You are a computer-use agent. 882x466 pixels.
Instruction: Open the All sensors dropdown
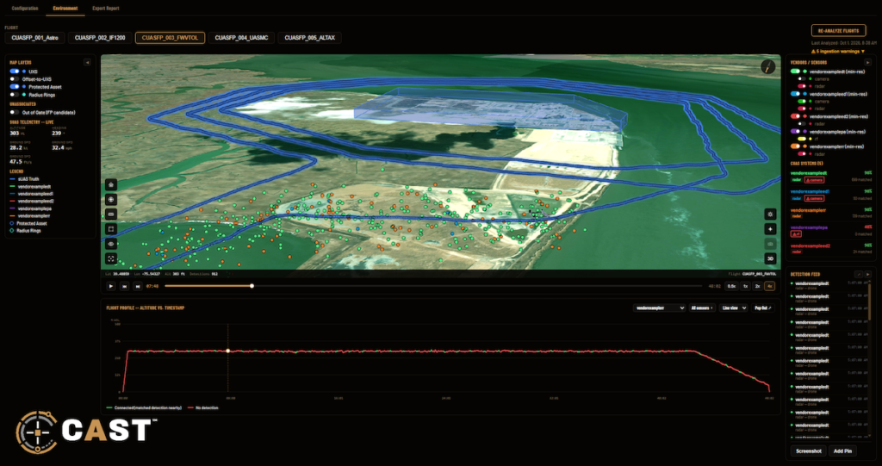(702, 308)
